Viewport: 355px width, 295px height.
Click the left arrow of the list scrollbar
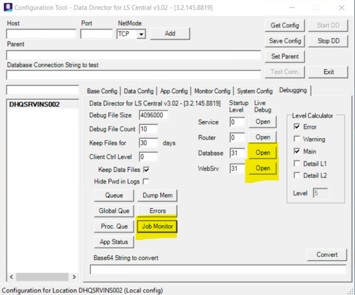[12, 277]
